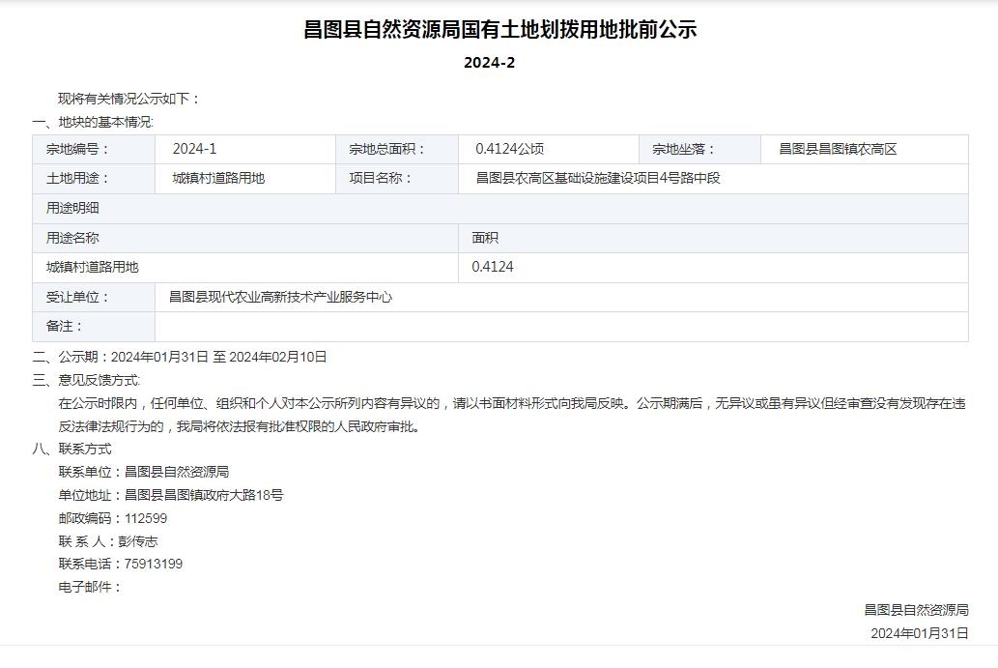Click the heading 一、地块的基本情况
Image resolution: width=998 pixels, height=668 pixels.
coord(93,122)
